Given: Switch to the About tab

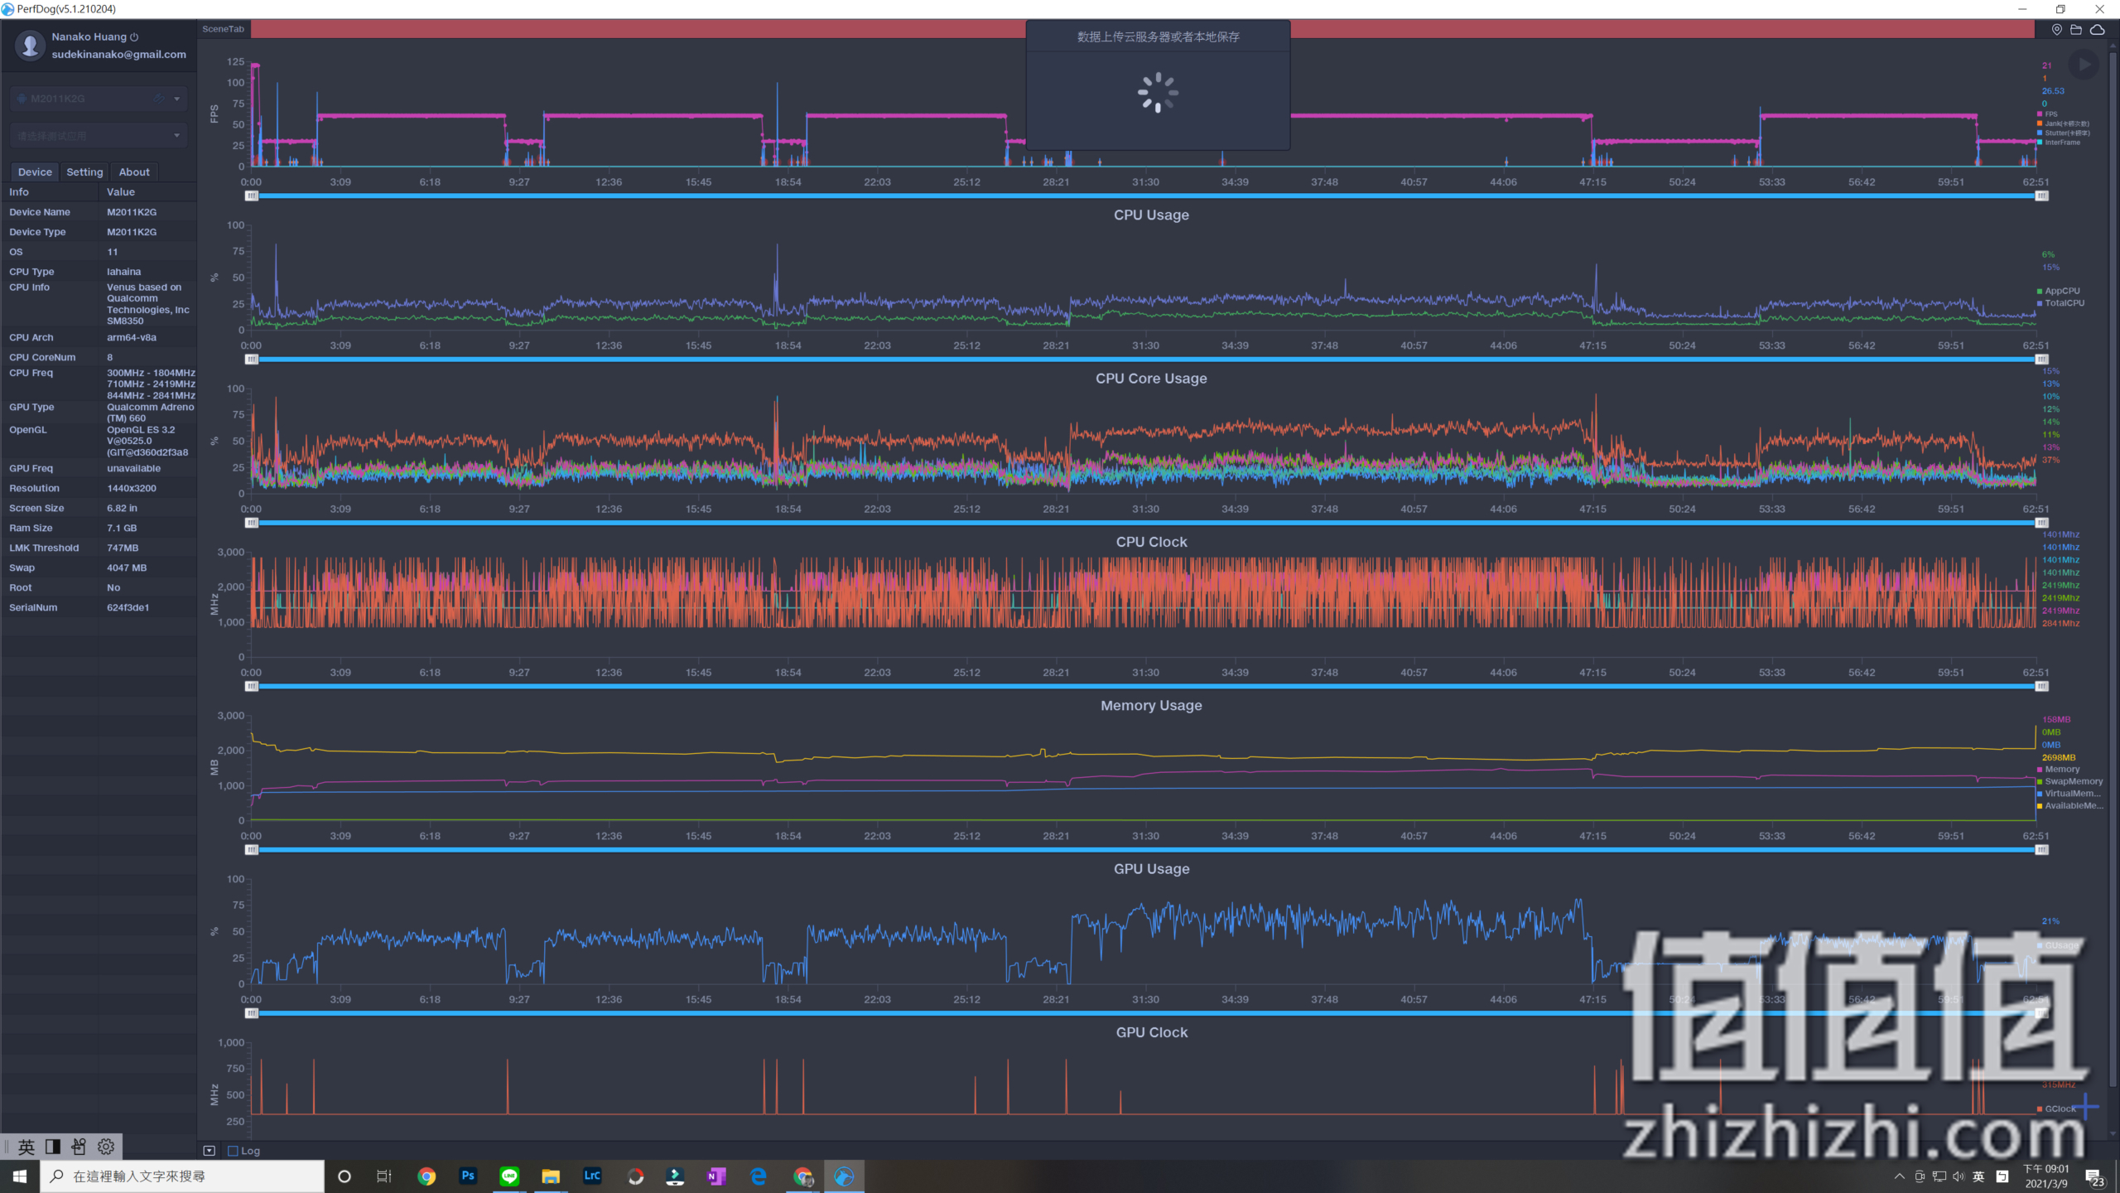Looking at the screenshot, I should [134, 171].
